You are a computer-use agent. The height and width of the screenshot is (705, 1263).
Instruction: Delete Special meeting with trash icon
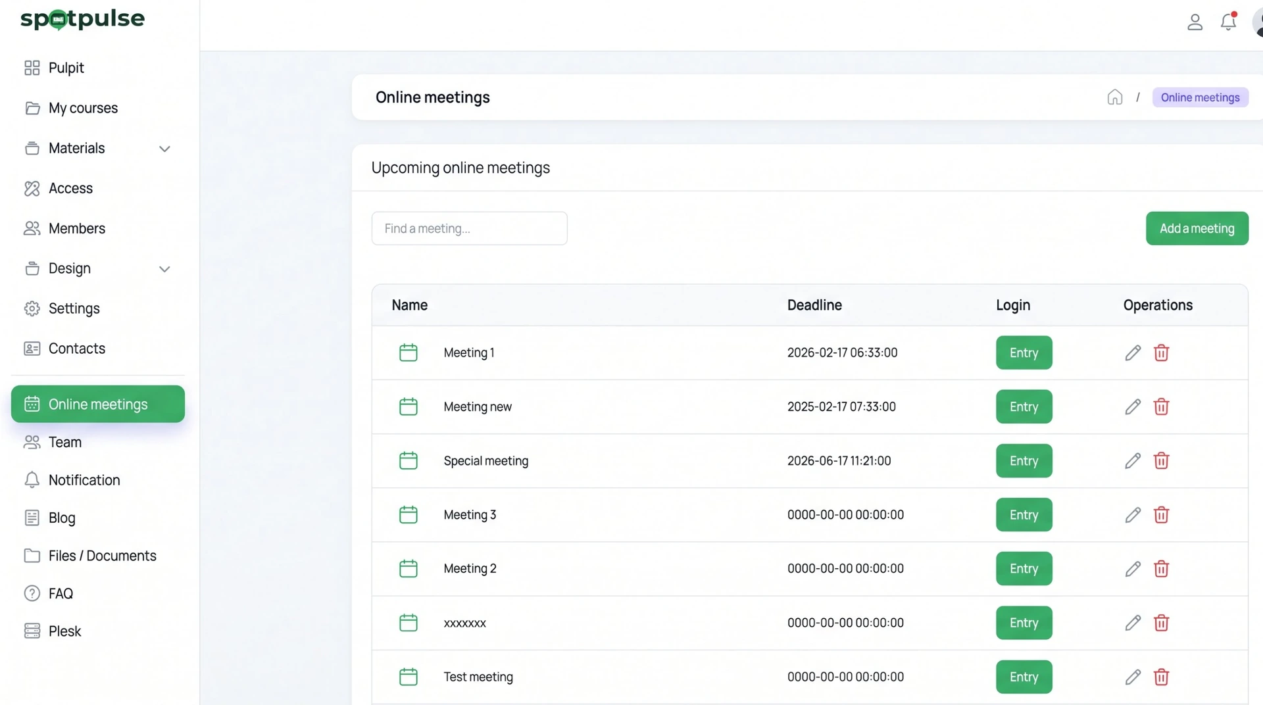[1161, 460]
